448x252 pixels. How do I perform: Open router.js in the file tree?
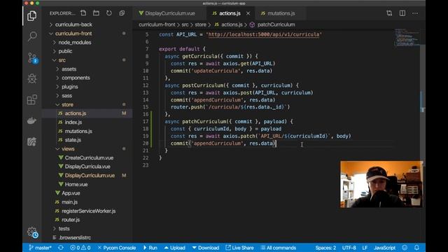tap(71, 220)
